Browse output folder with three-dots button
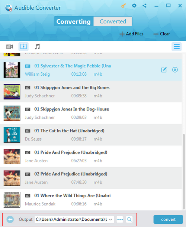This screenshot has height=227, width=186. click(x=120, y=220)
